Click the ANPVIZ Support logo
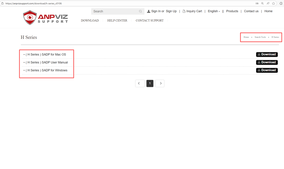 pos(45,17)
